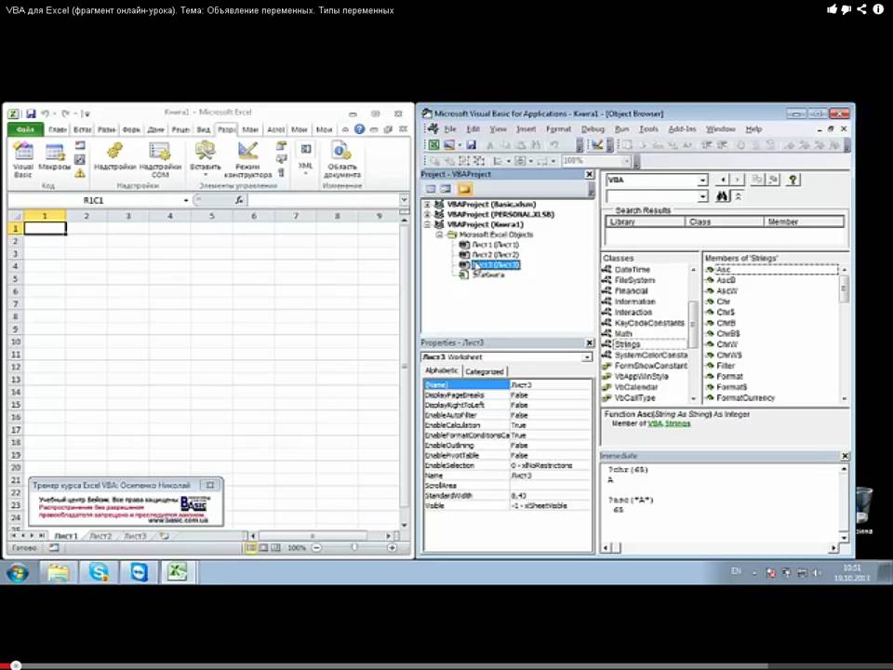Viewport: 893px width, 670px height.
Task: Switch to Alphabetic properties tab
Action: 441,370
